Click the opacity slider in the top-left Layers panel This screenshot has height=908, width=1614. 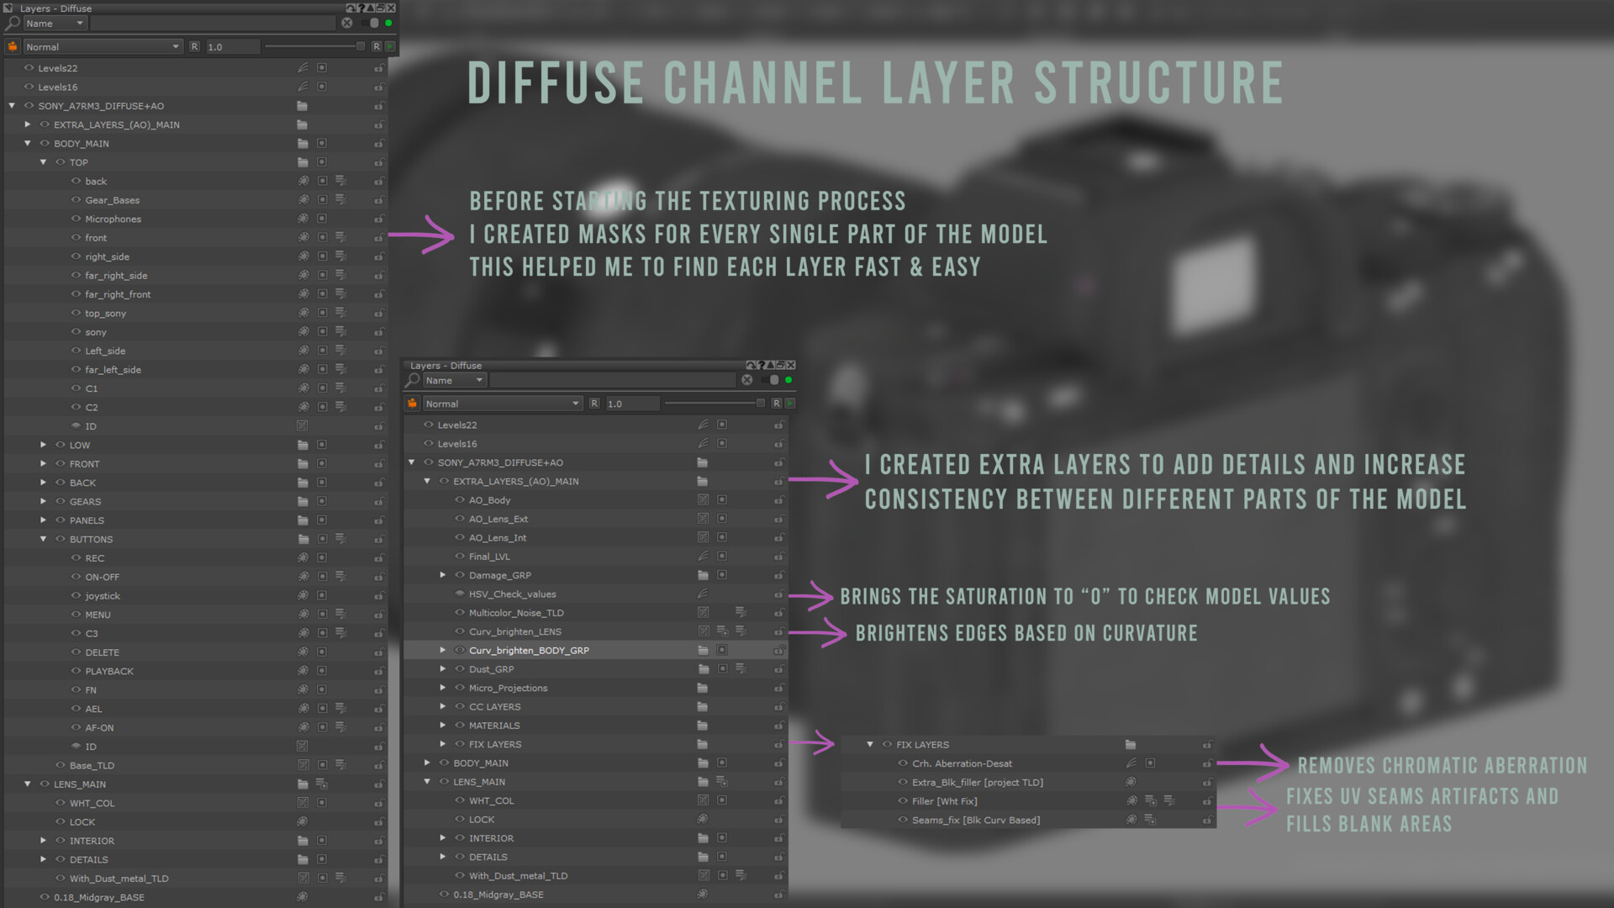click(311, 47)
